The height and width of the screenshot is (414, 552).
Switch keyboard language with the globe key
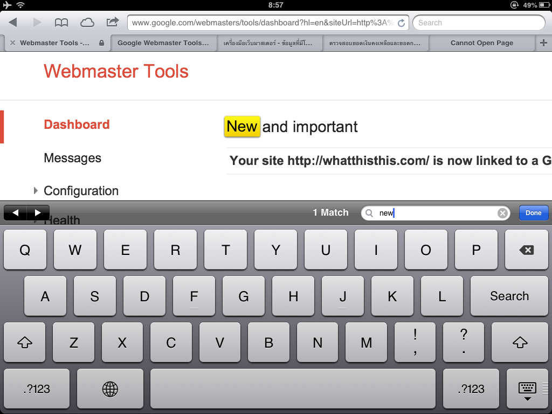coord(110,389)
